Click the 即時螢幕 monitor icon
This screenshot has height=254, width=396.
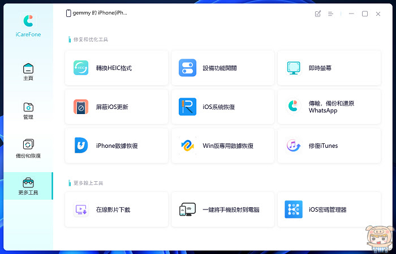294,68
